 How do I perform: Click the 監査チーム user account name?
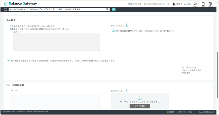point(183,4)
